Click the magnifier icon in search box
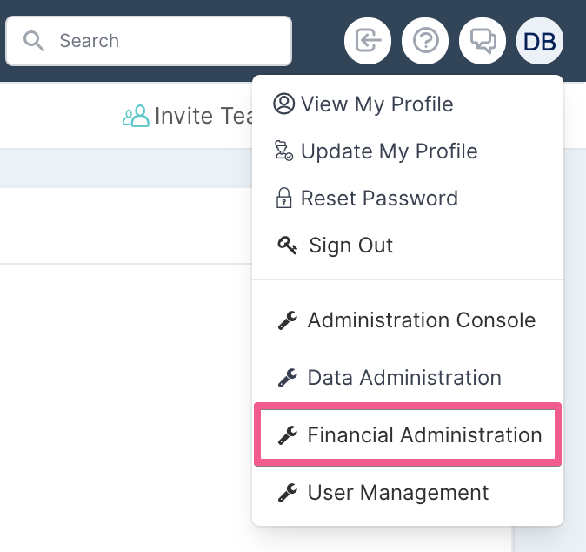The image size is (586, 552). pyautogui.click(x=34, y=41)
